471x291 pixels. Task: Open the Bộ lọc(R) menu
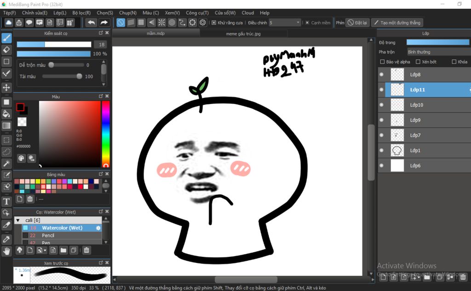coord(81,12)
